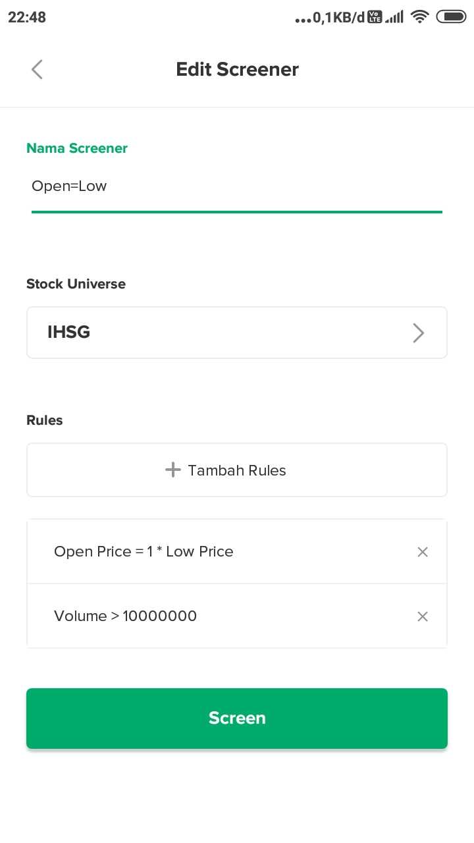Tap the Edit Screener title
474x843 pixels.
click(x=237, y=69)
